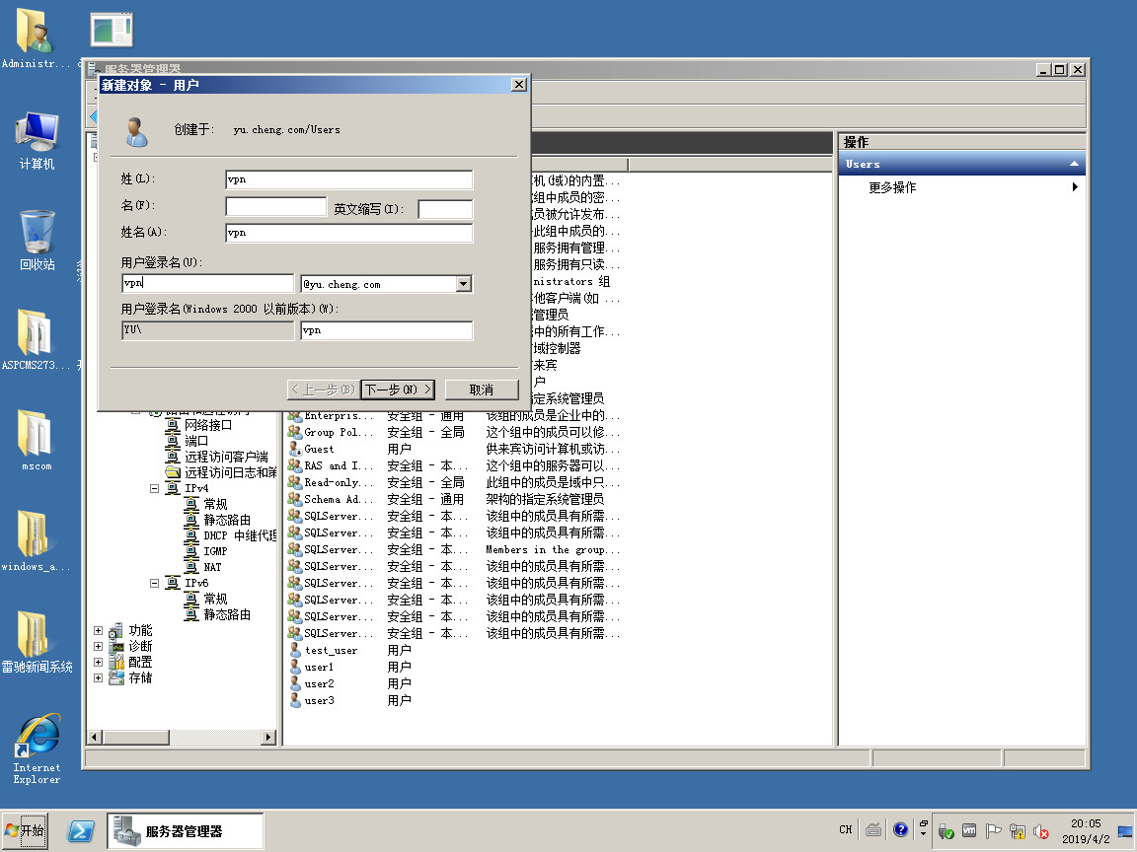The image size is (1137, 852).
Task: Click the First name (名) input field
Action: (x=275, y=207)
